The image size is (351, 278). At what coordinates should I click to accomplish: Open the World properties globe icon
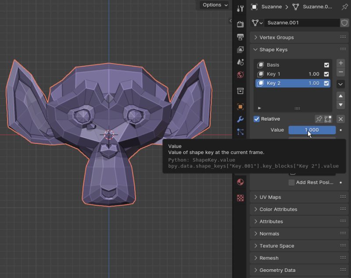coord(240,75)
